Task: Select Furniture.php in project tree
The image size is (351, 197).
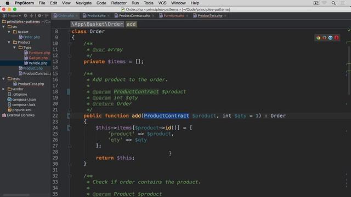Action: pyautogui.click(x=37, y=53)
